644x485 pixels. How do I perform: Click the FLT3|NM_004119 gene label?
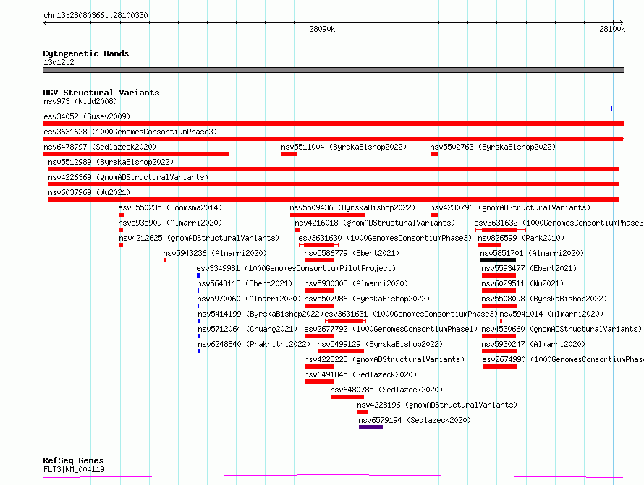[74, 469]
